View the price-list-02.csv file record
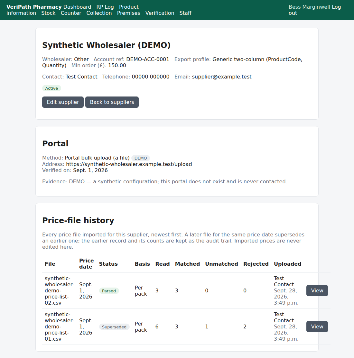The height and width of the screenshot is (358, 354). [x=317, y=291]
